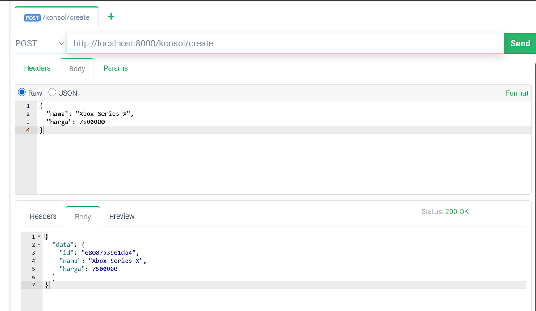
Task: Open the Params tab
Action: click(x=116, y=68)
